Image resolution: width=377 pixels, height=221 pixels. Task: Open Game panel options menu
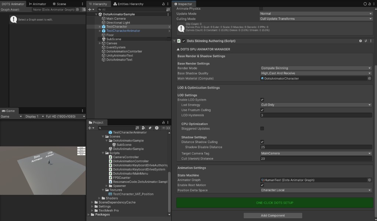[x=82, y=111]
